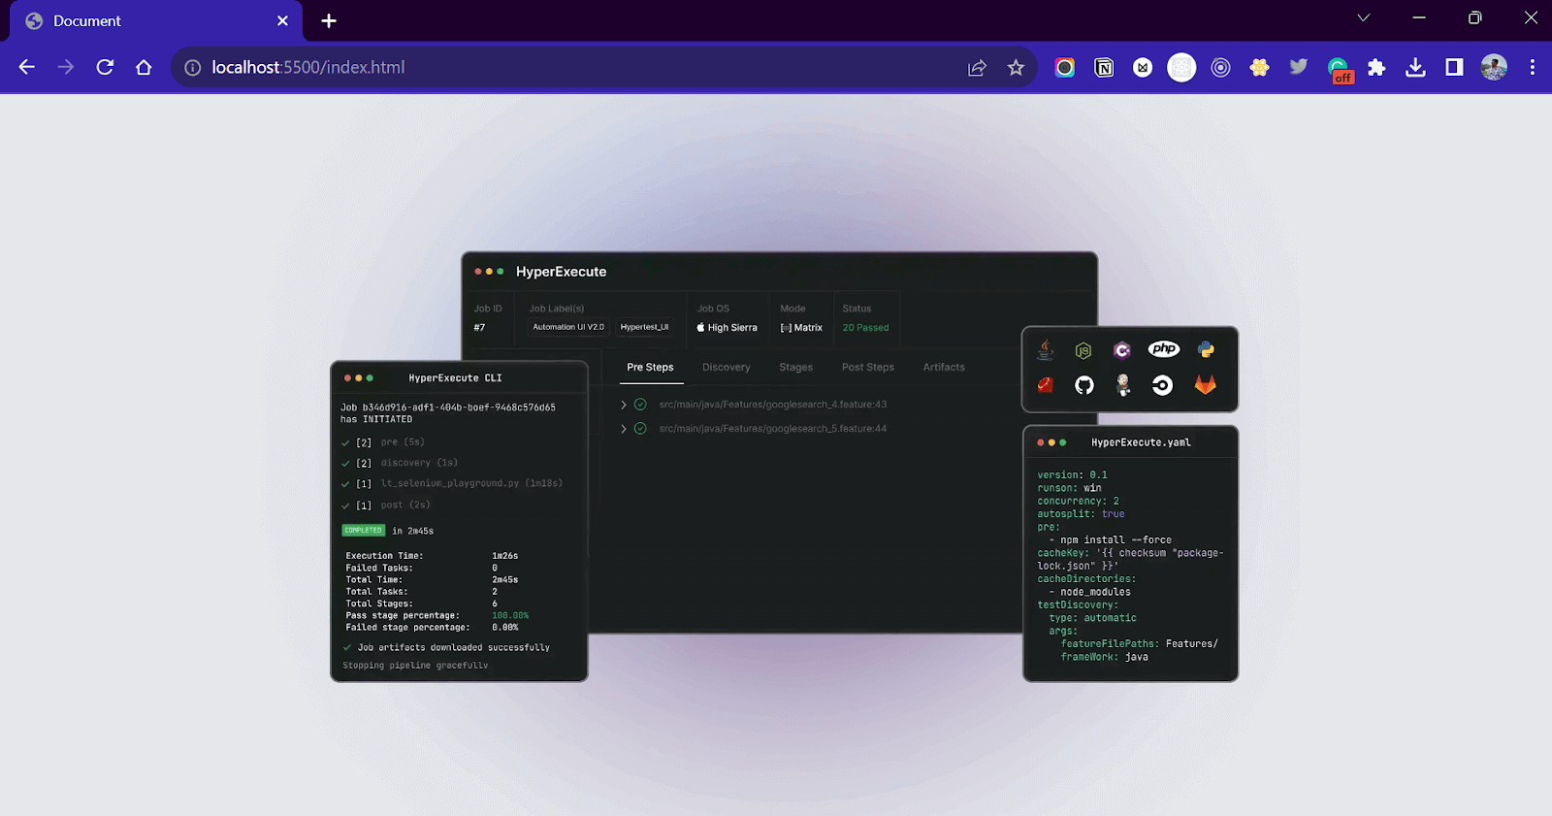
Task: Click the GitHub logo icon
Action: pyautogui.click(x=1083, y=385)
